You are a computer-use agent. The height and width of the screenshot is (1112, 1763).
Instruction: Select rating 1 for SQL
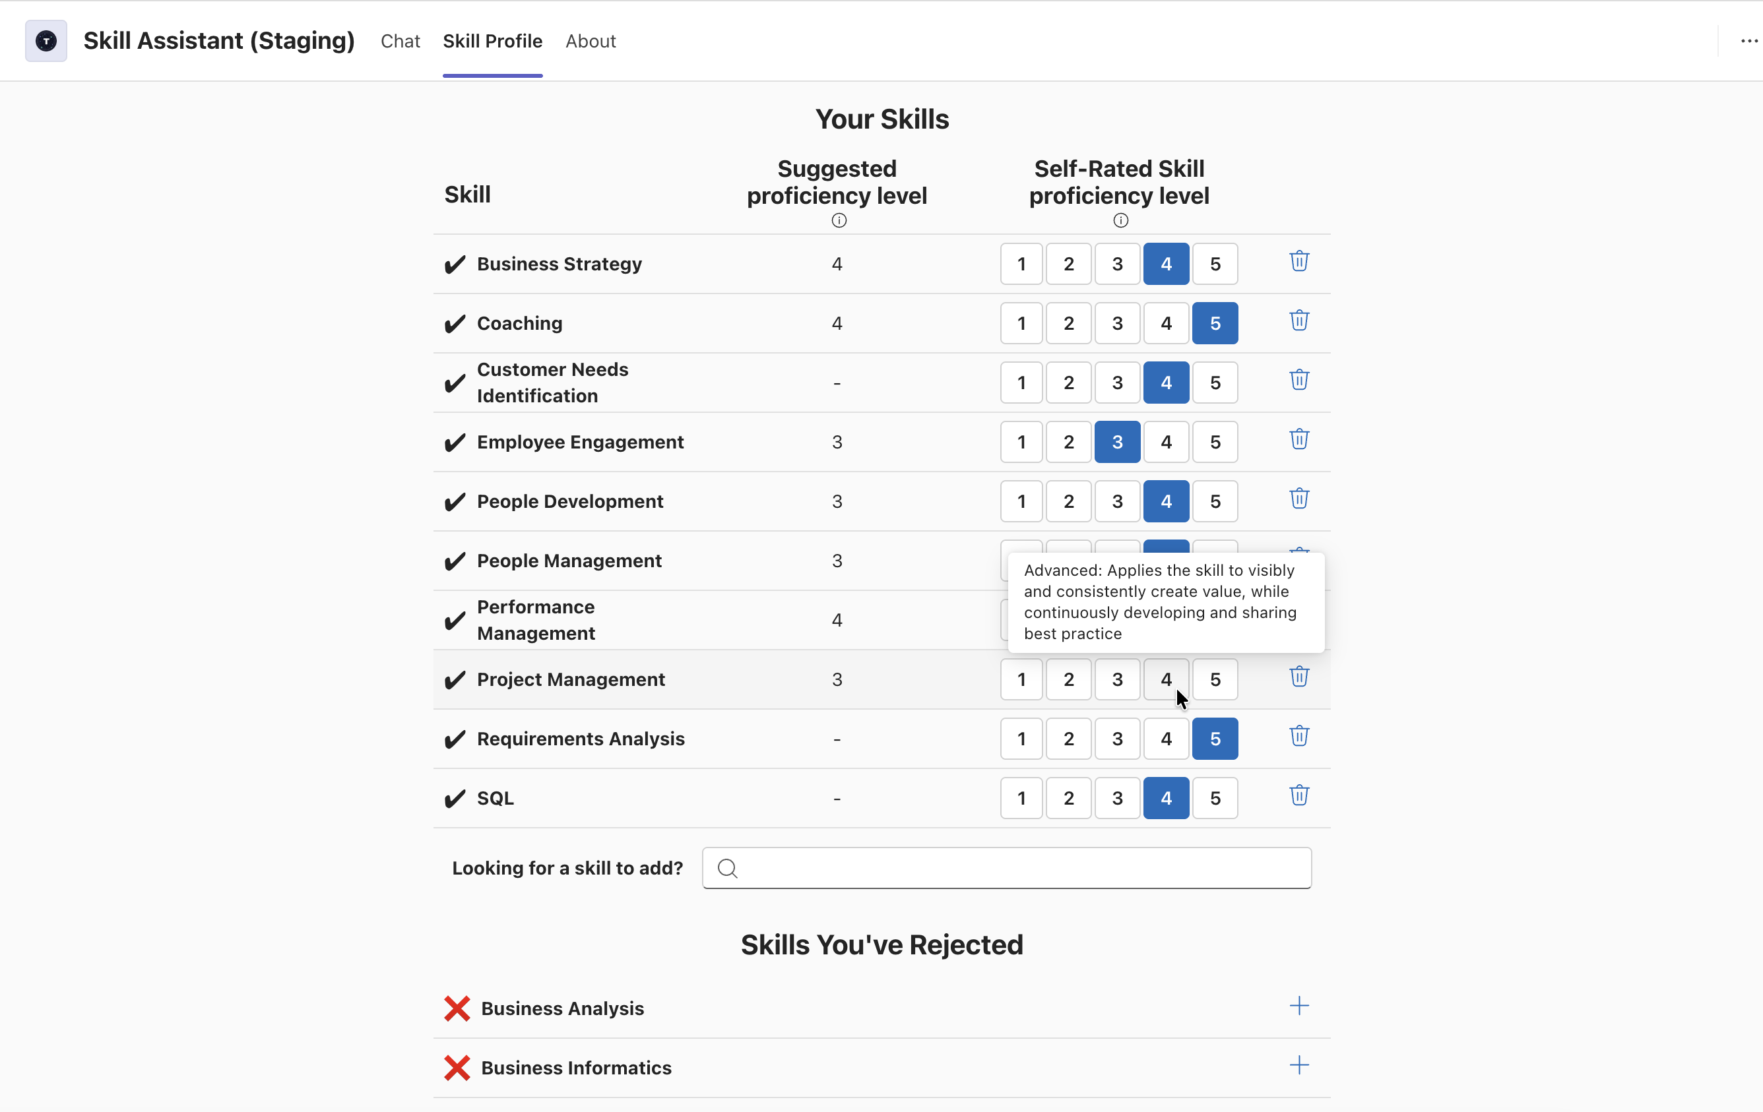click(1021, 798)
